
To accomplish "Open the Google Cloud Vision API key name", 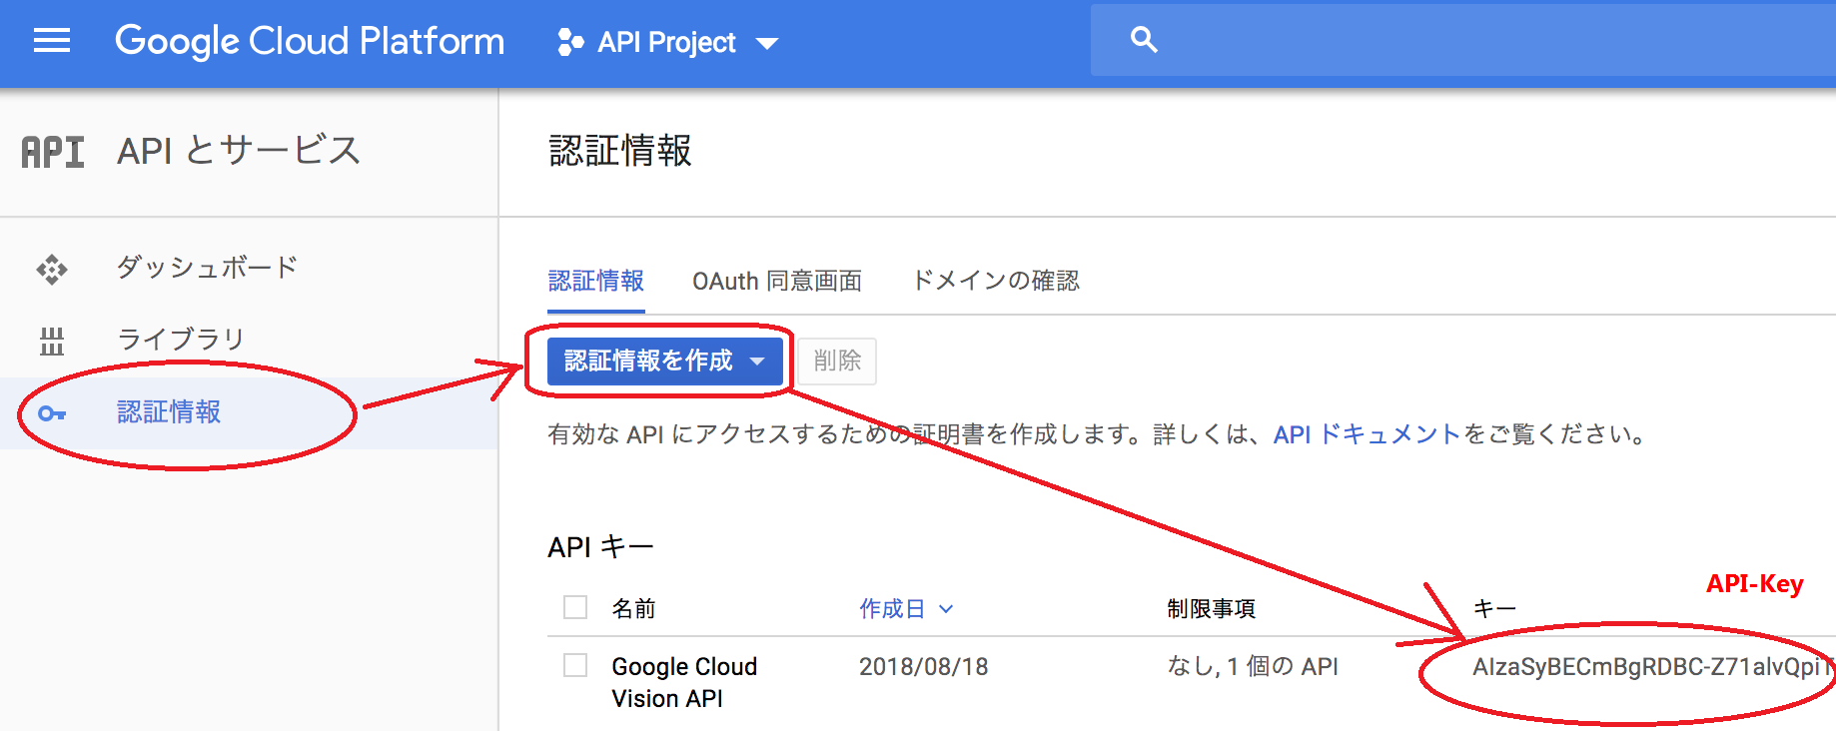I will click(x=684, y=682).
